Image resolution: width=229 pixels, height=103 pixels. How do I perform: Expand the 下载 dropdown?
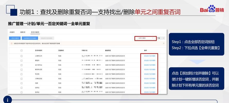click(x=161, y=38)
